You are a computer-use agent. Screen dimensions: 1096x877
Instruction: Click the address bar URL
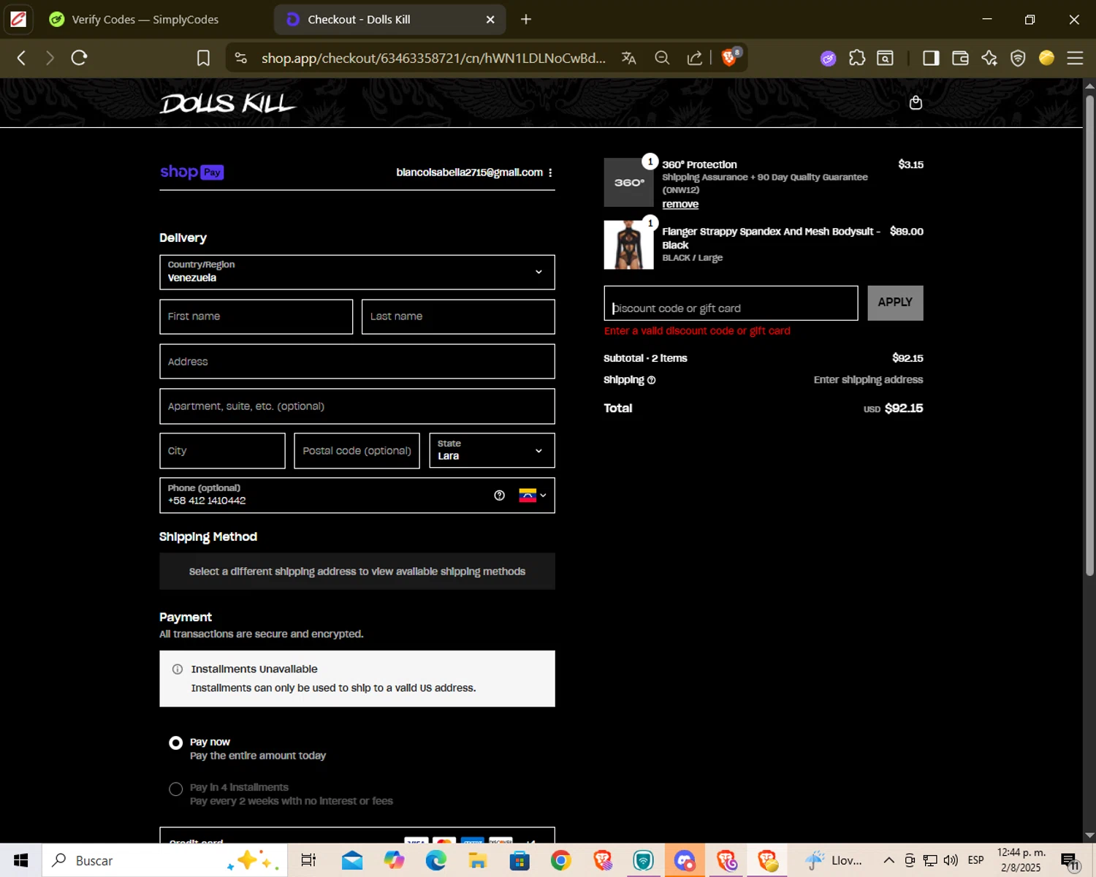[x=433, y=58]
